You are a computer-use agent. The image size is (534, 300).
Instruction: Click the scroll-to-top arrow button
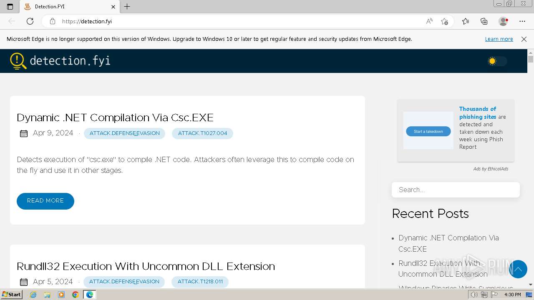518,269
